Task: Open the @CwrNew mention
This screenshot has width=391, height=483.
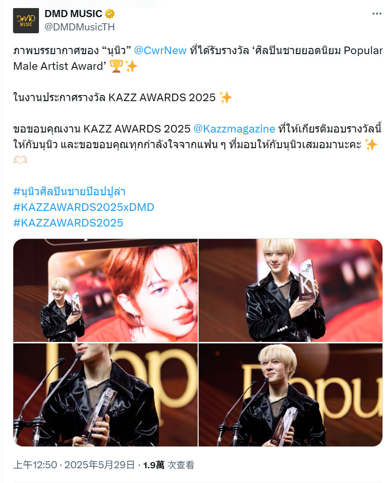Action: (160, 50)
